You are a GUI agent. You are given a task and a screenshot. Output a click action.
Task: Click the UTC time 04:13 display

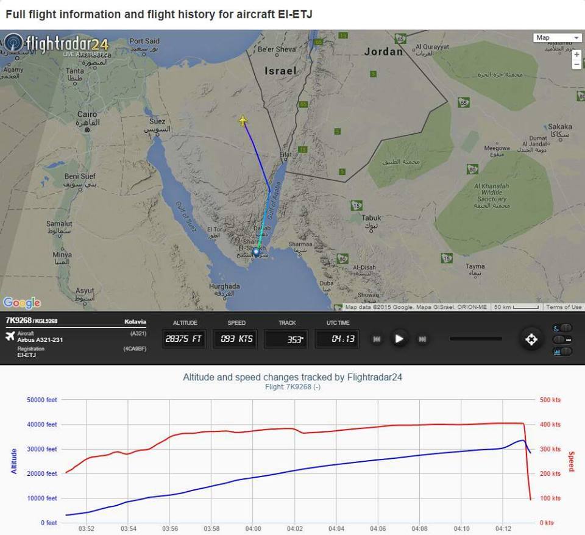(336, 339)
